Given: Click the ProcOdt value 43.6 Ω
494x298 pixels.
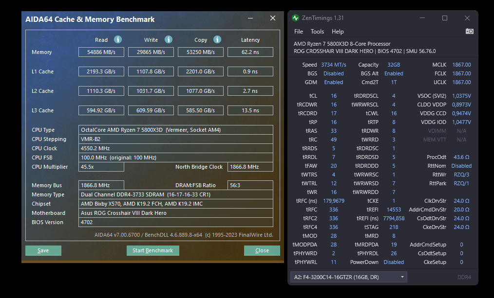Looking at the screenshot, I should pyautogui.click(x=461, y=157).
